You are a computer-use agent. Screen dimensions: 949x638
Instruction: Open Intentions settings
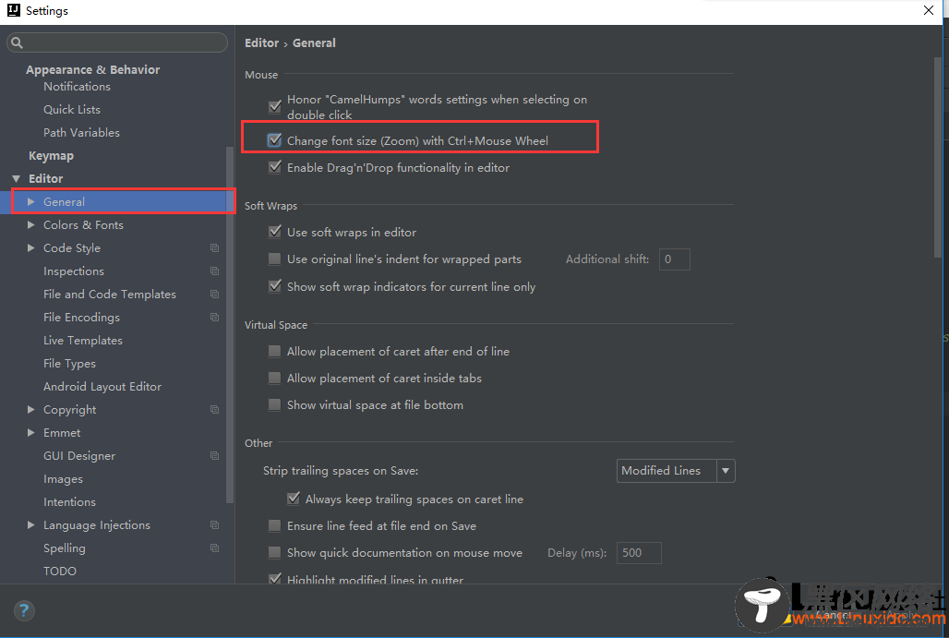(x=69, y=501)
